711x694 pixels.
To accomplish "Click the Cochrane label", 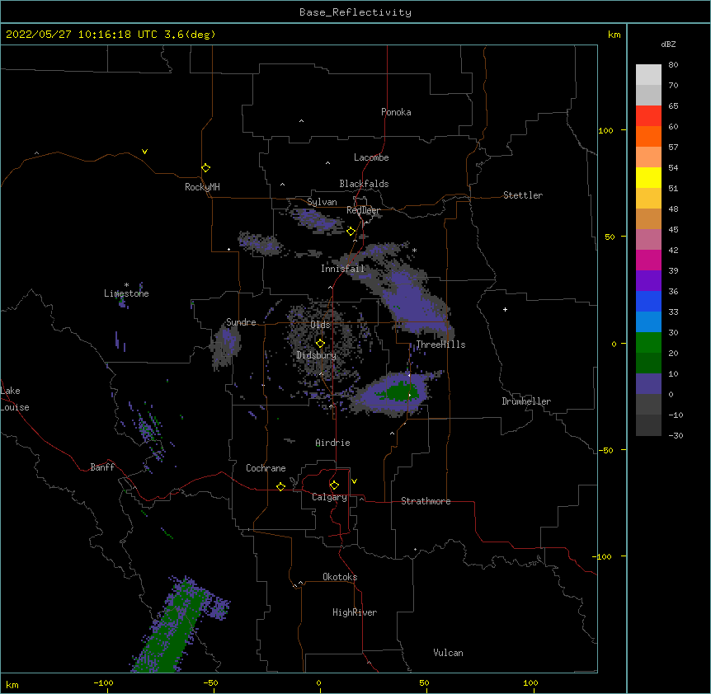I will click(266, 468).
